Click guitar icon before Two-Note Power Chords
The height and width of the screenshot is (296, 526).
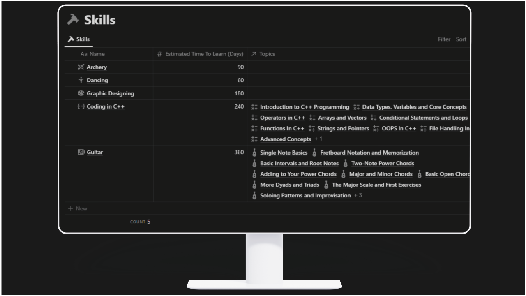[346, 163]
